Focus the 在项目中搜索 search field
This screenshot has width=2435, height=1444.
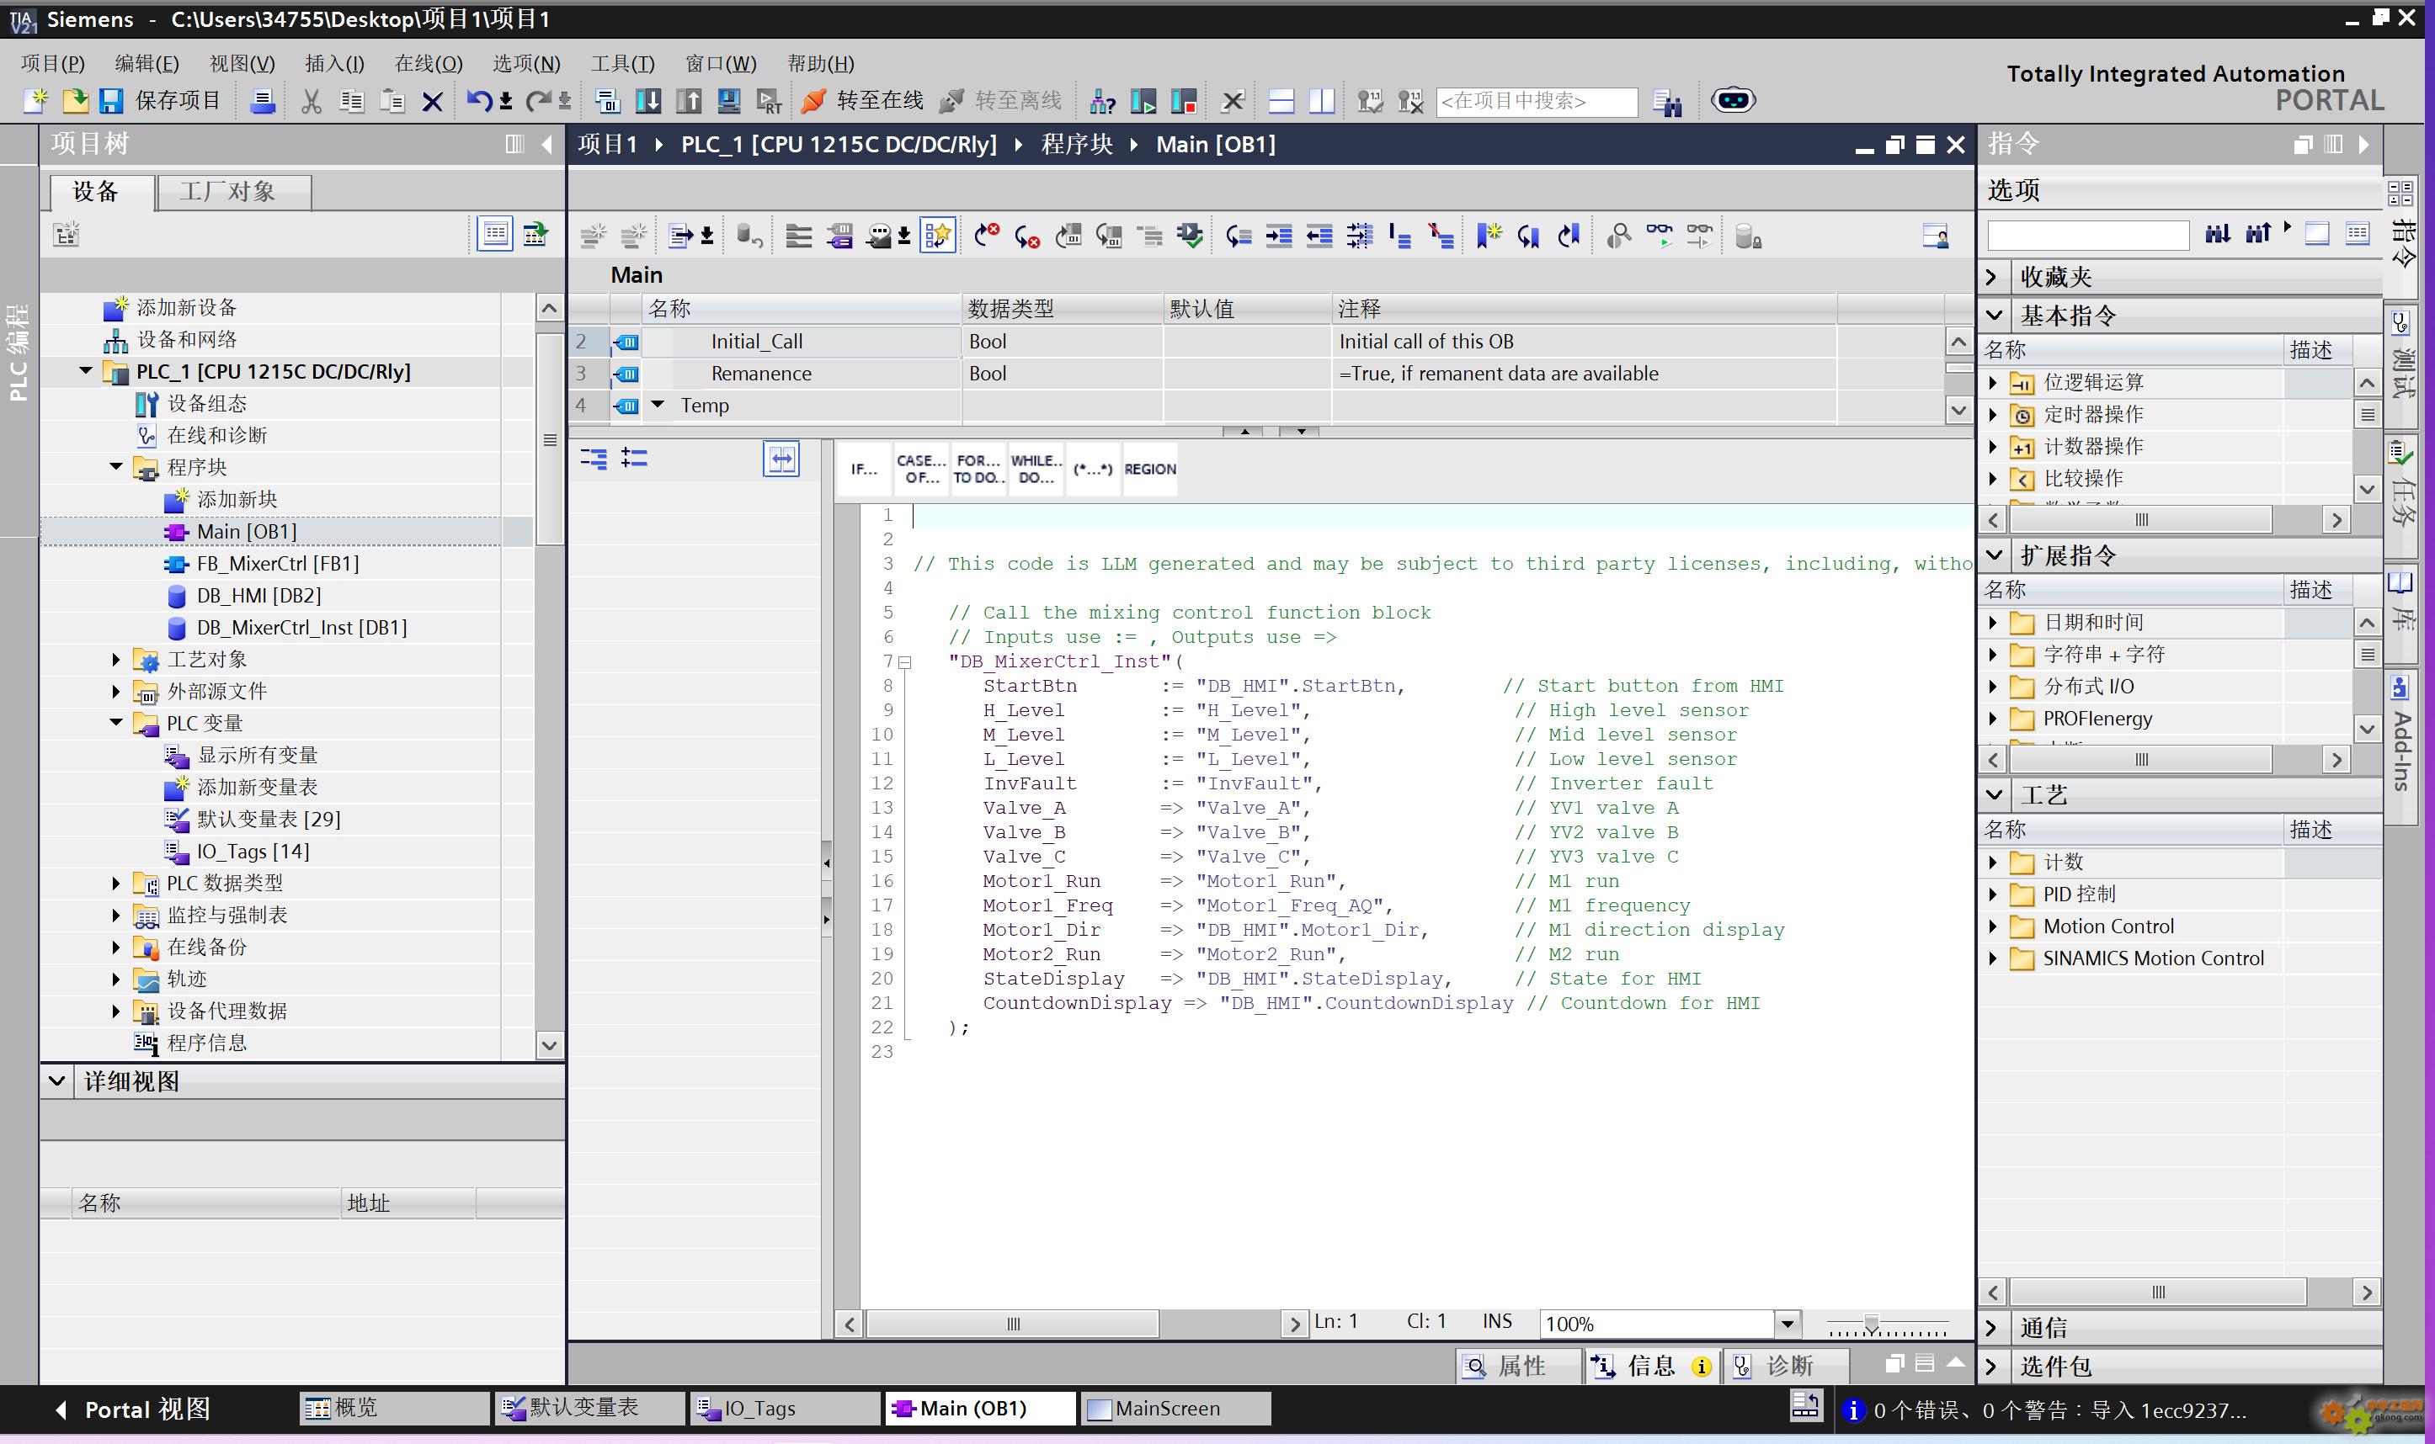tap(1536, 101)
